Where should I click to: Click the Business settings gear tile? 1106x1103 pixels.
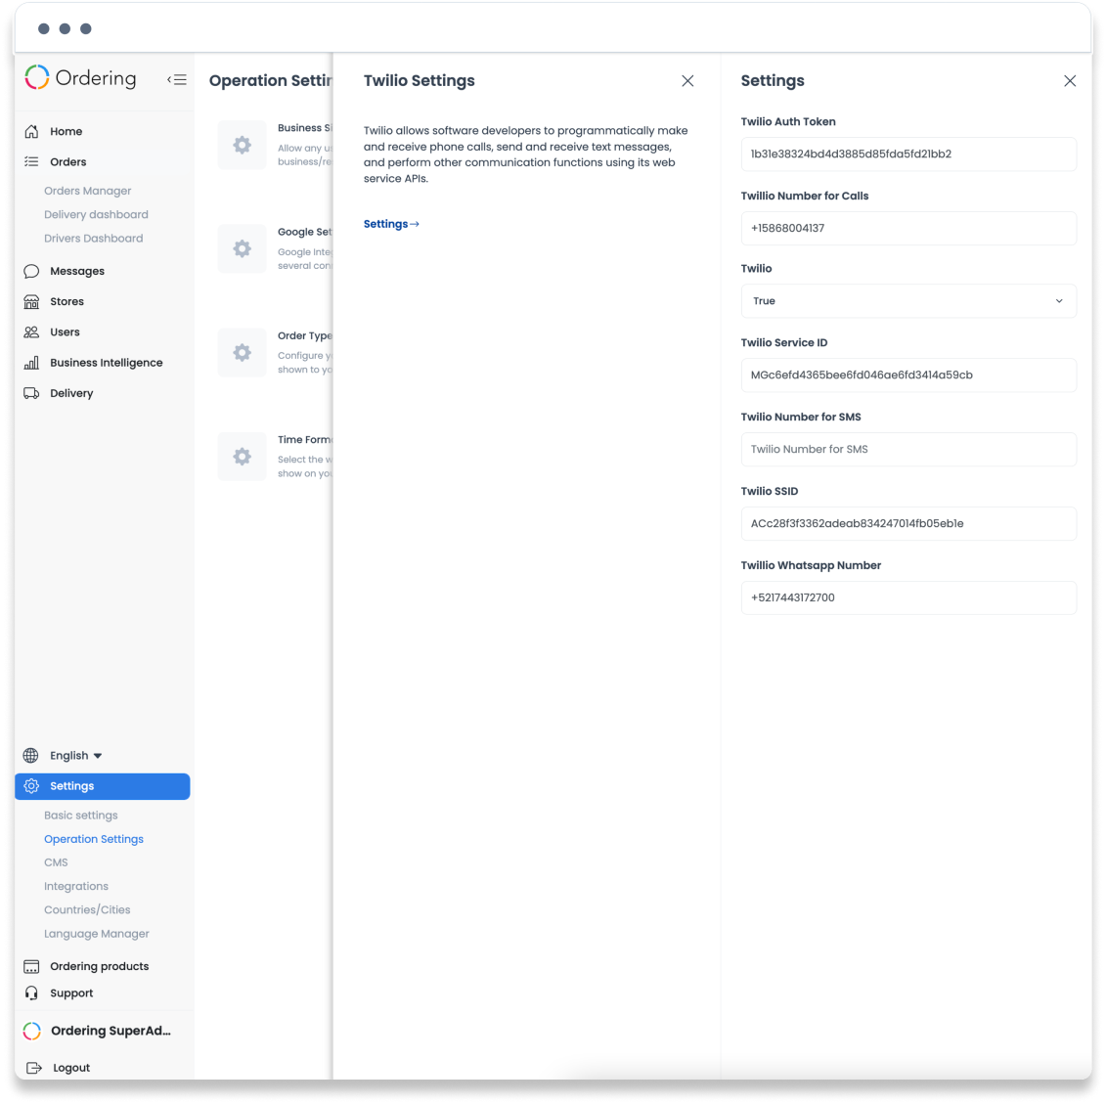(x=242, y=145)
